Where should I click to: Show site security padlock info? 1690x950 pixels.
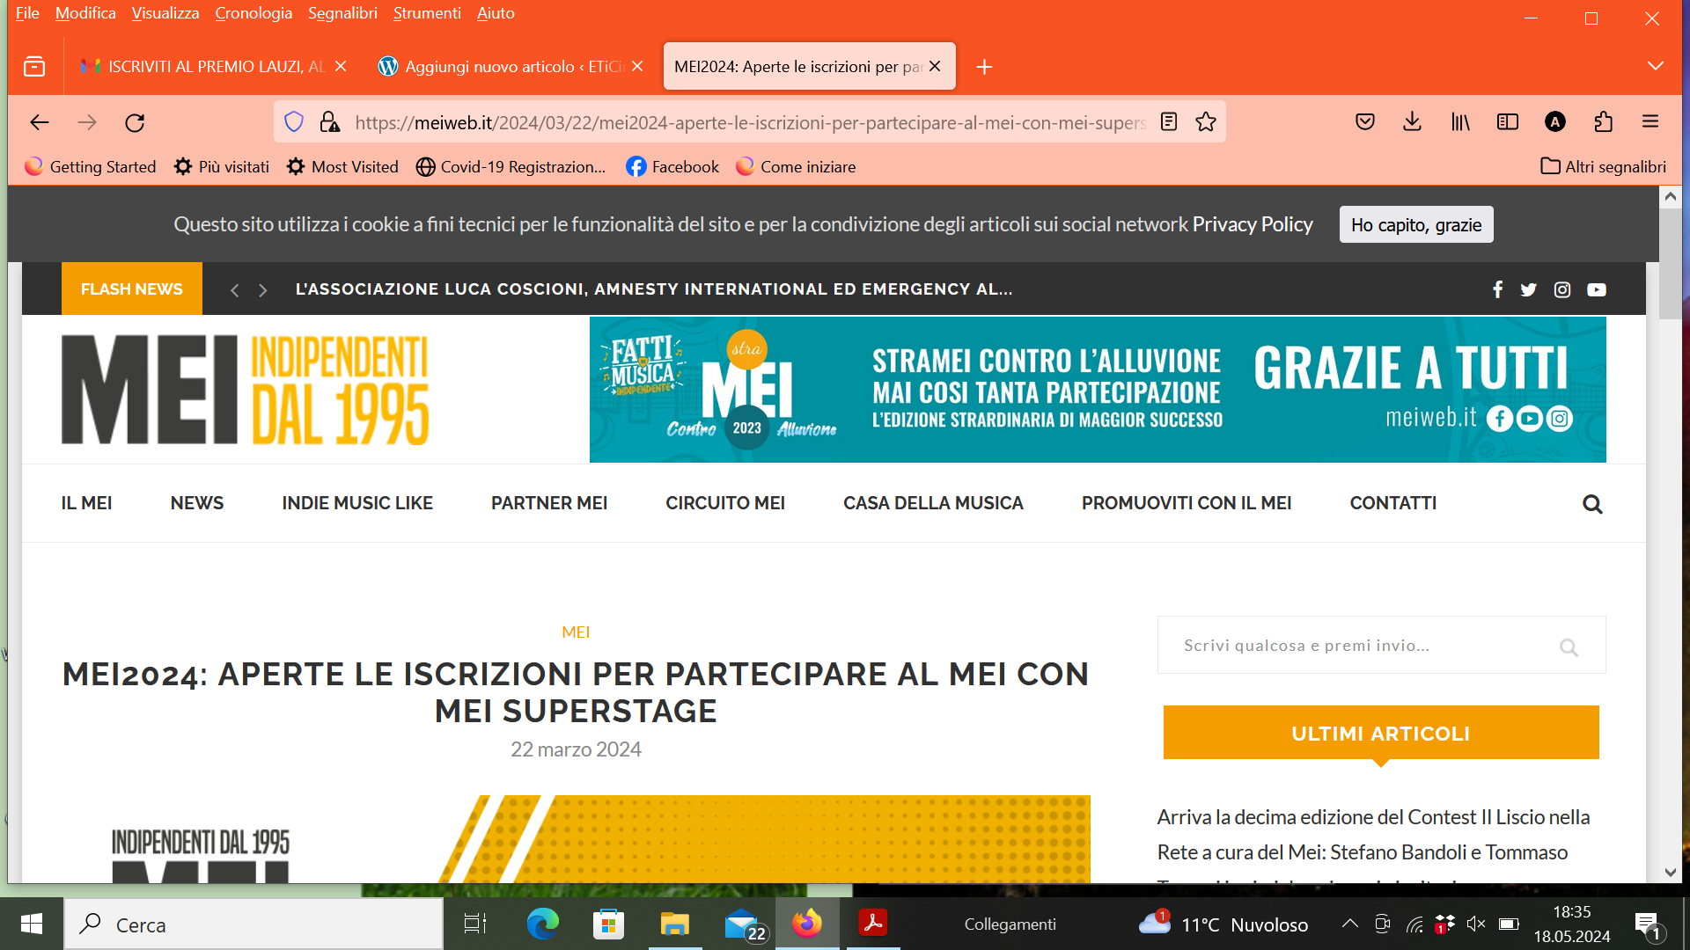click(330, 122)
